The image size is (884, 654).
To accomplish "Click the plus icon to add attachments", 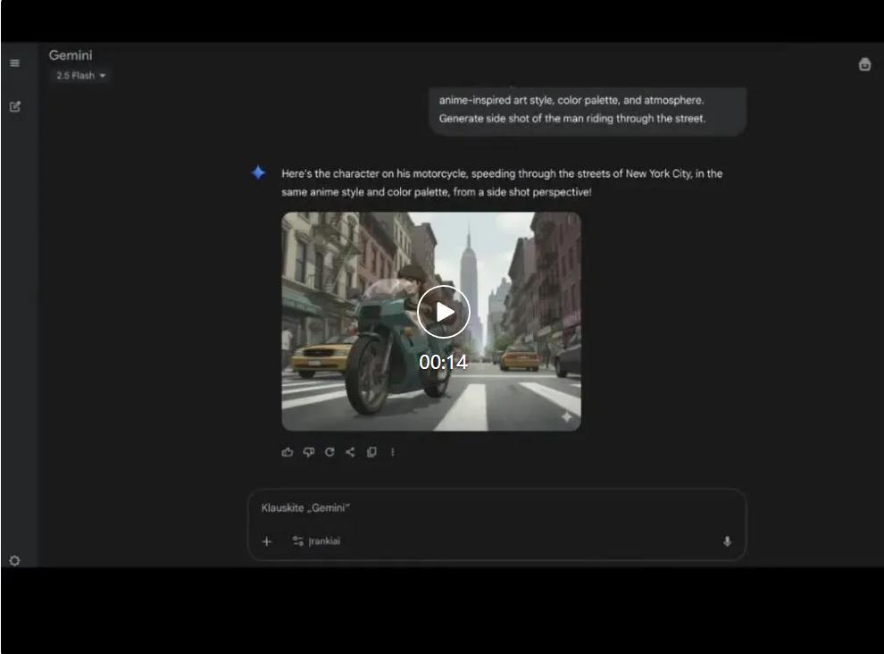I will pos(266,541).
